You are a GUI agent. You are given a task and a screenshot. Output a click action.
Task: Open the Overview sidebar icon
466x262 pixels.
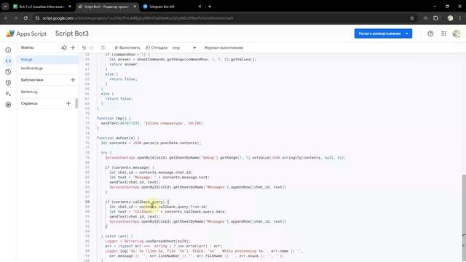[x=8, y=50]
